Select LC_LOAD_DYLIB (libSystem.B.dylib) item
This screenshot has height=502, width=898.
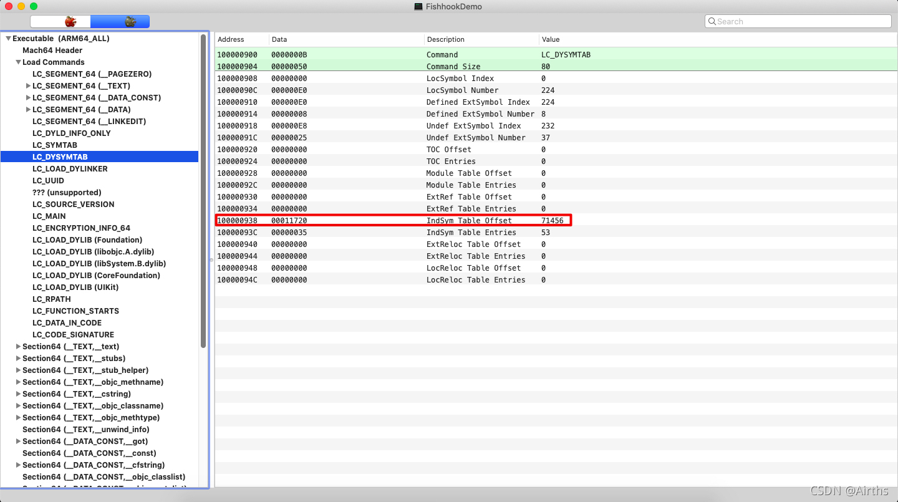point(99,264)
